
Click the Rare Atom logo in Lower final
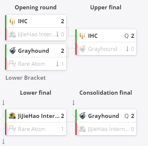tap(12, 129)
